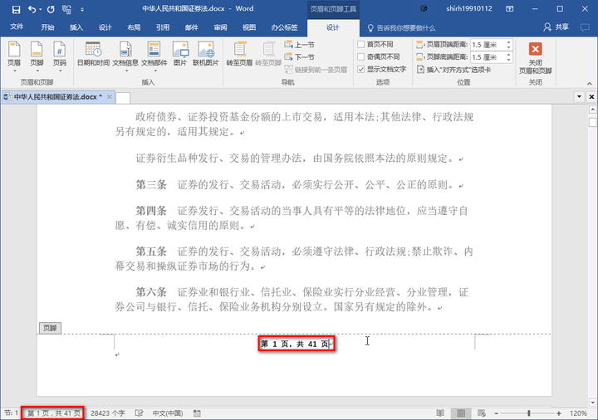Open the 页脚 footer gallery
The width and height of the screenshot is (598, 420).
coord(37,56)
